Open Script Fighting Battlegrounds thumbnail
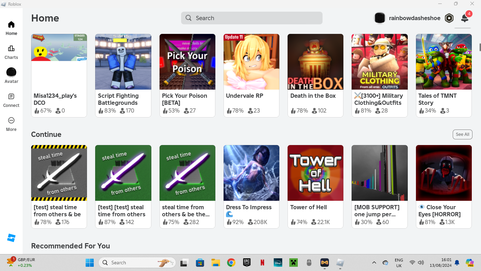Screen dimensions: 481x271 pos(123,62)
